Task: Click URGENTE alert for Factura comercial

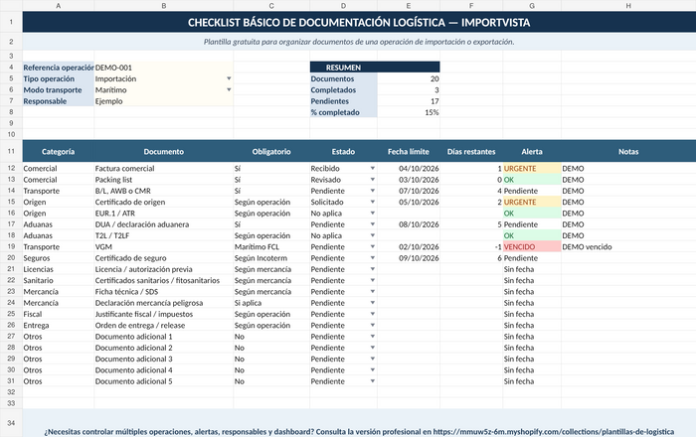Action: 532,169
